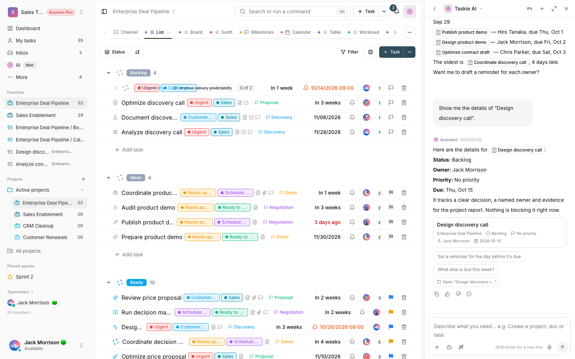The height and width of the screenshot is (359, 575).
Task: Open the more options ellipsis button in view tabs
Action: coord(410,32)
